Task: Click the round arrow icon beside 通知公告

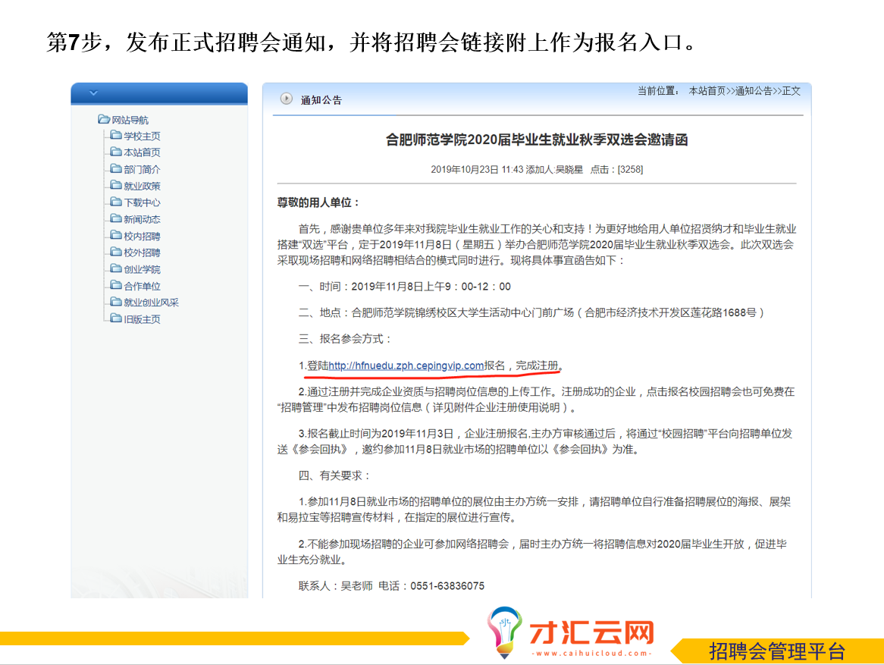Action: tap(286, 99)
